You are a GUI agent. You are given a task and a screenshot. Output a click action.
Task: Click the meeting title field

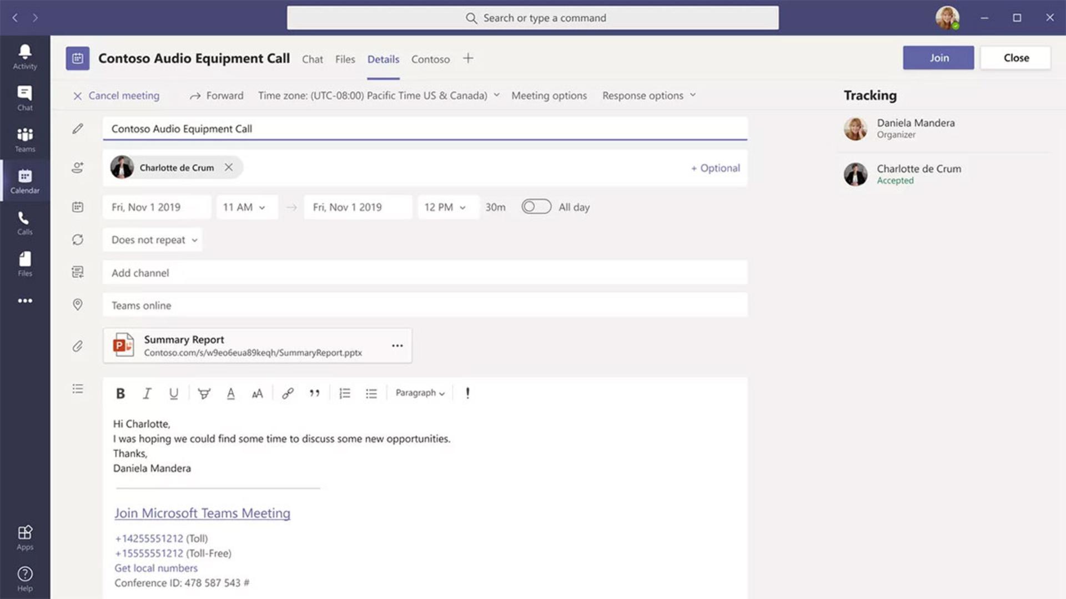[425, 129]
